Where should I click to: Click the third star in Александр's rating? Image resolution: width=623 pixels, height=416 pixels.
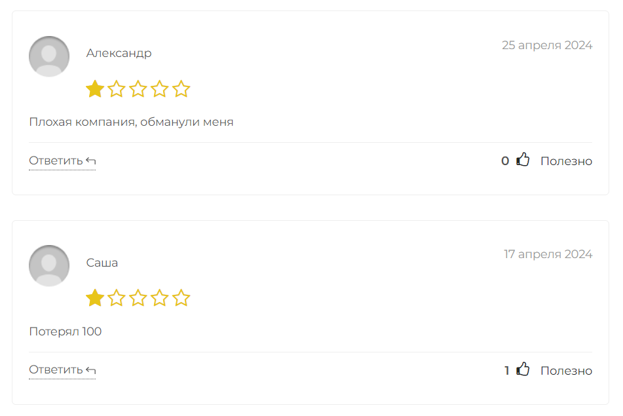[x=138, y=89]
